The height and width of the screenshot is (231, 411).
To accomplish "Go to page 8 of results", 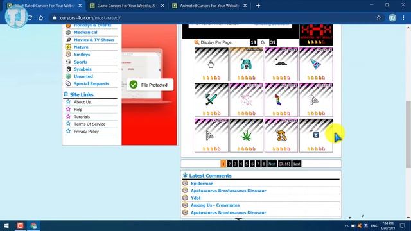I will [264, 164].
